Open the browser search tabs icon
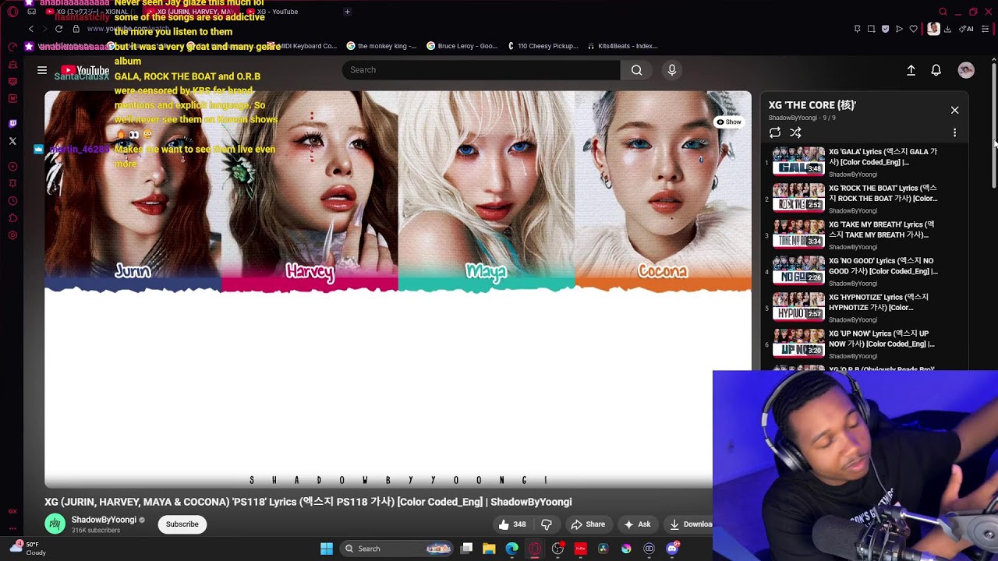This screenshot has width=998, height=561. 943,12
